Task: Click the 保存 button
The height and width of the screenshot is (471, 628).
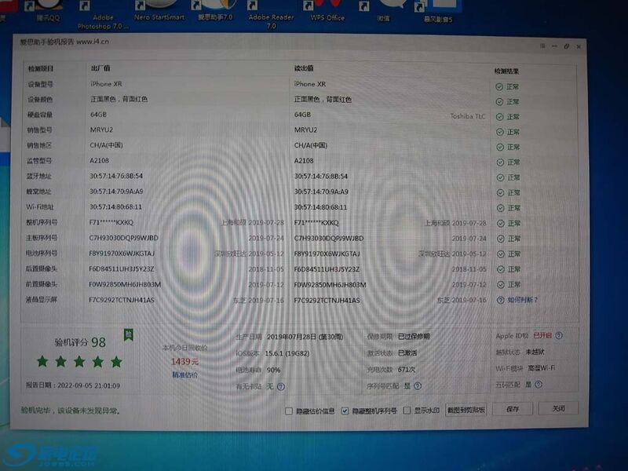Action: (513, 409)
